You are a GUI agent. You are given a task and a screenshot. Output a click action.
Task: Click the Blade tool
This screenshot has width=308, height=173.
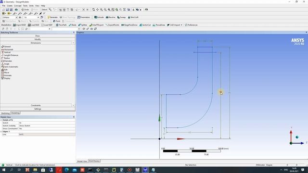coord(73,25)
